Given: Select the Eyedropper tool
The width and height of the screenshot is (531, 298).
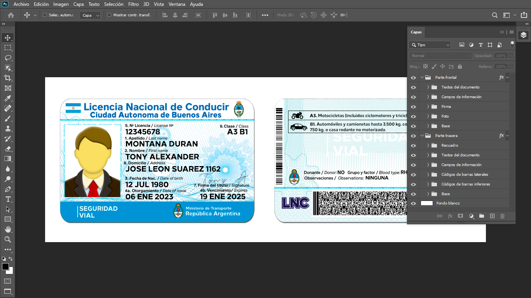Looking at the screenshot, I should click(x=8, y=98).
